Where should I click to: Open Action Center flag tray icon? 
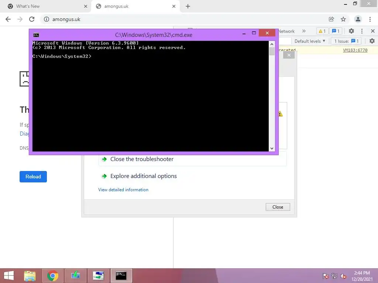point(325,276)
